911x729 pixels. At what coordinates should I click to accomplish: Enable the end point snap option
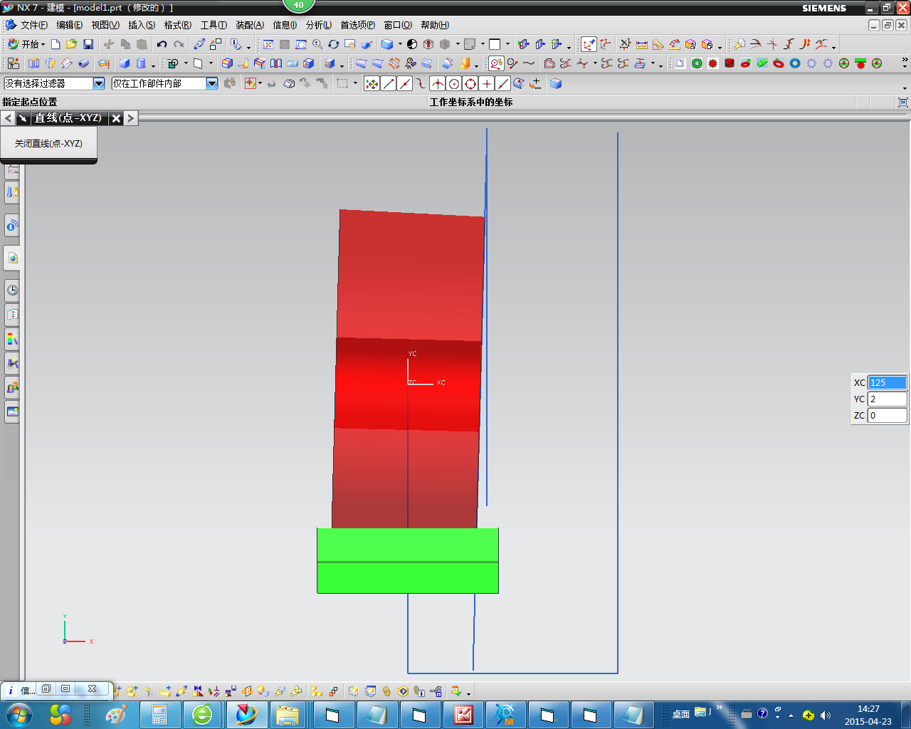[389, 83]
